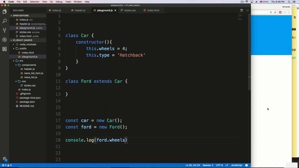Image resolution: width=299 pixels, height=168 pixels.
Task: Open news_list_item.js file
Action: [34, 73]
